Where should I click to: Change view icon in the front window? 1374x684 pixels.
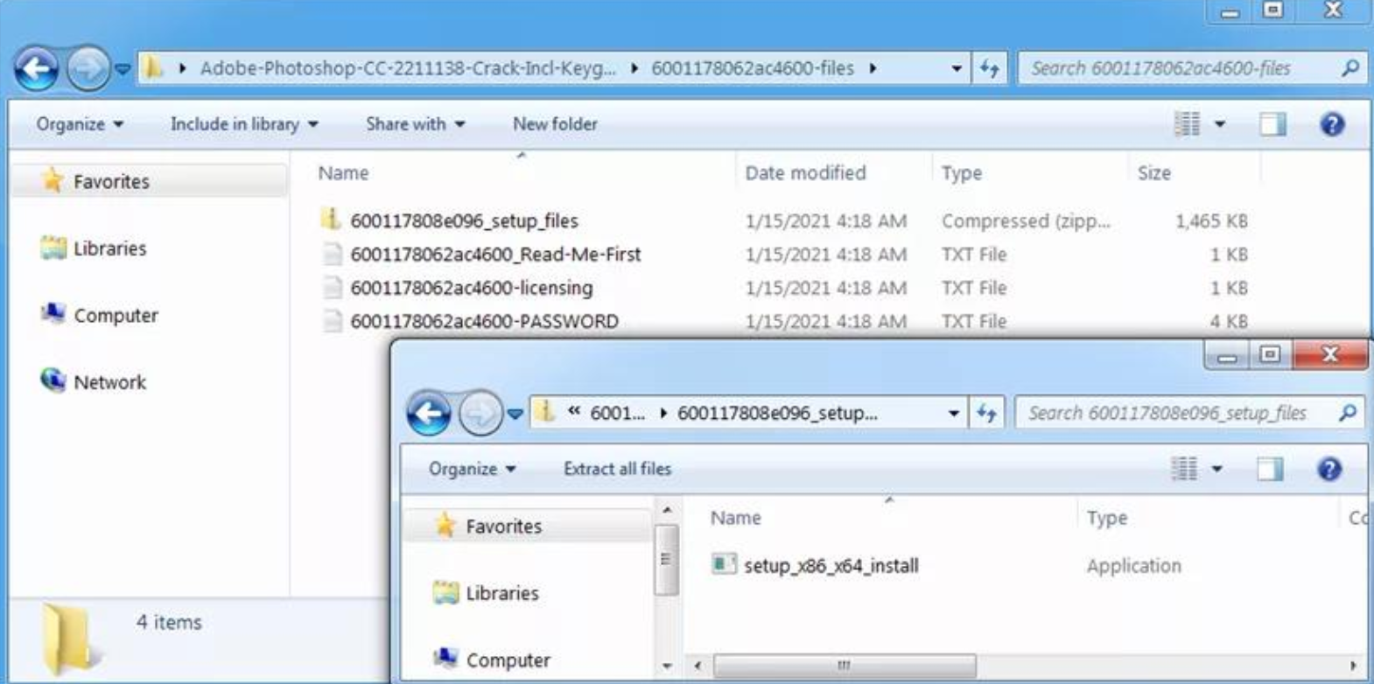click(x=1184, y=469)
